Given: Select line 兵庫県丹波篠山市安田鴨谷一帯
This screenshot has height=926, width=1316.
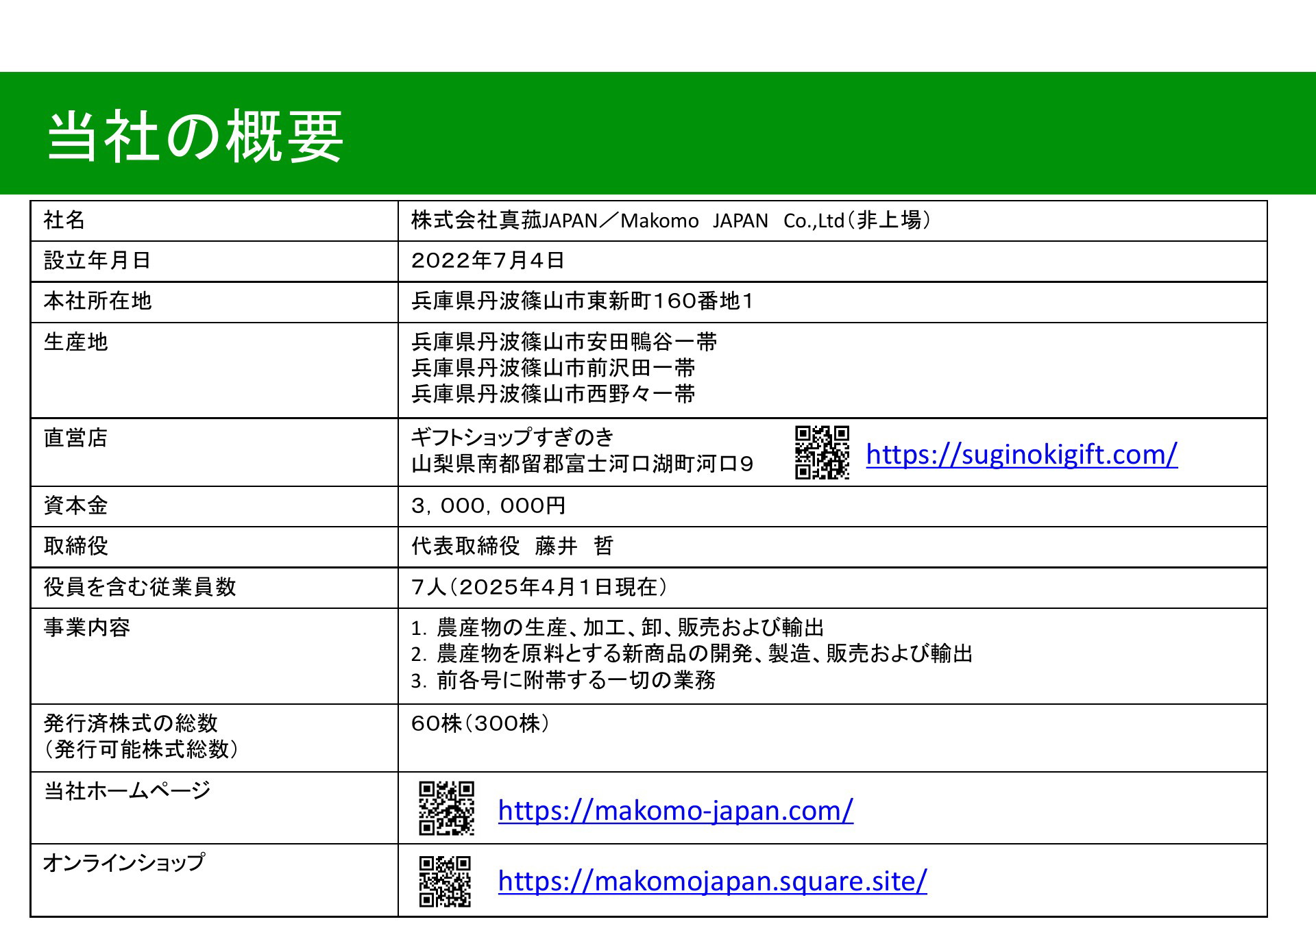Looking at the screenshot, I should pos(564,342).
